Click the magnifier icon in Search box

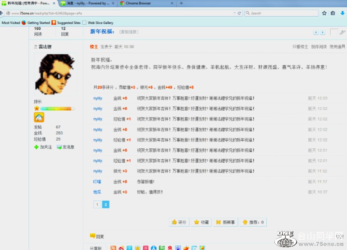click(x=248, y=13)
